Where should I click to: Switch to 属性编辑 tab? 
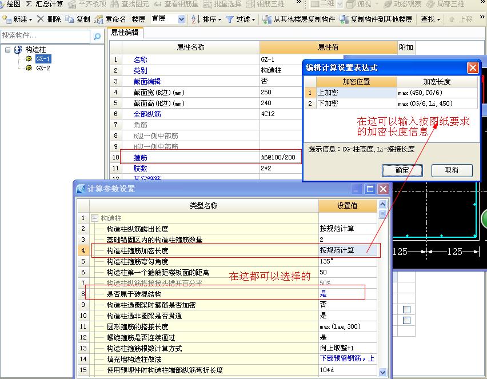[x=125, y=33]
